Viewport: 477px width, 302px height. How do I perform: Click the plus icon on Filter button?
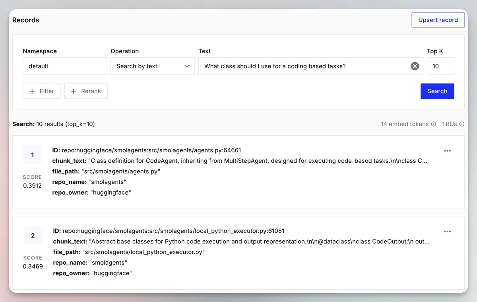[x=32, y=91]
